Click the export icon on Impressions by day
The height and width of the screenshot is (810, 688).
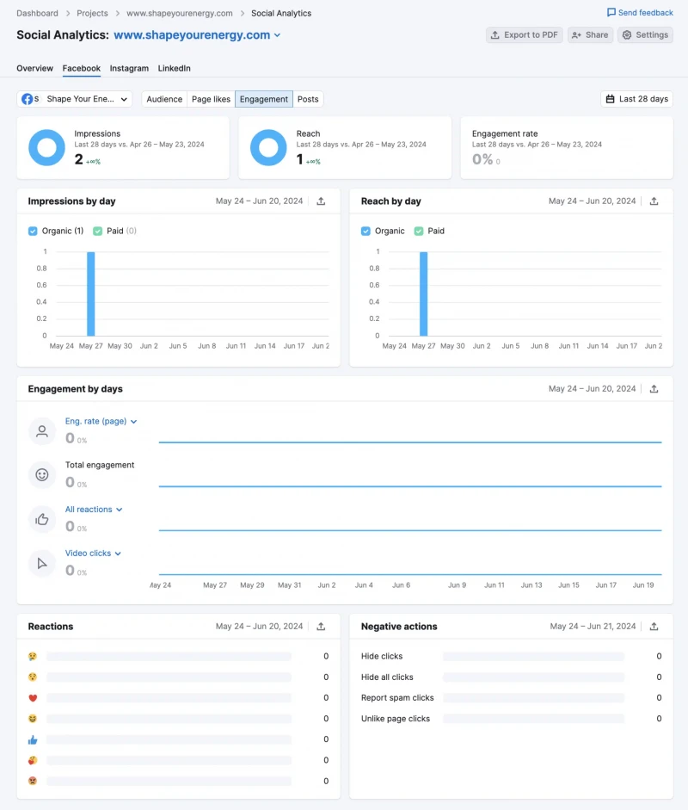tap(321, 201)
